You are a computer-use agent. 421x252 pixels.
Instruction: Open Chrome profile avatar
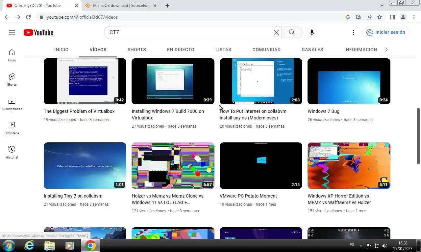(x=403, y=17)
